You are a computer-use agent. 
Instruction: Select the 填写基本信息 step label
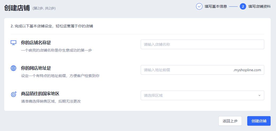216,6
